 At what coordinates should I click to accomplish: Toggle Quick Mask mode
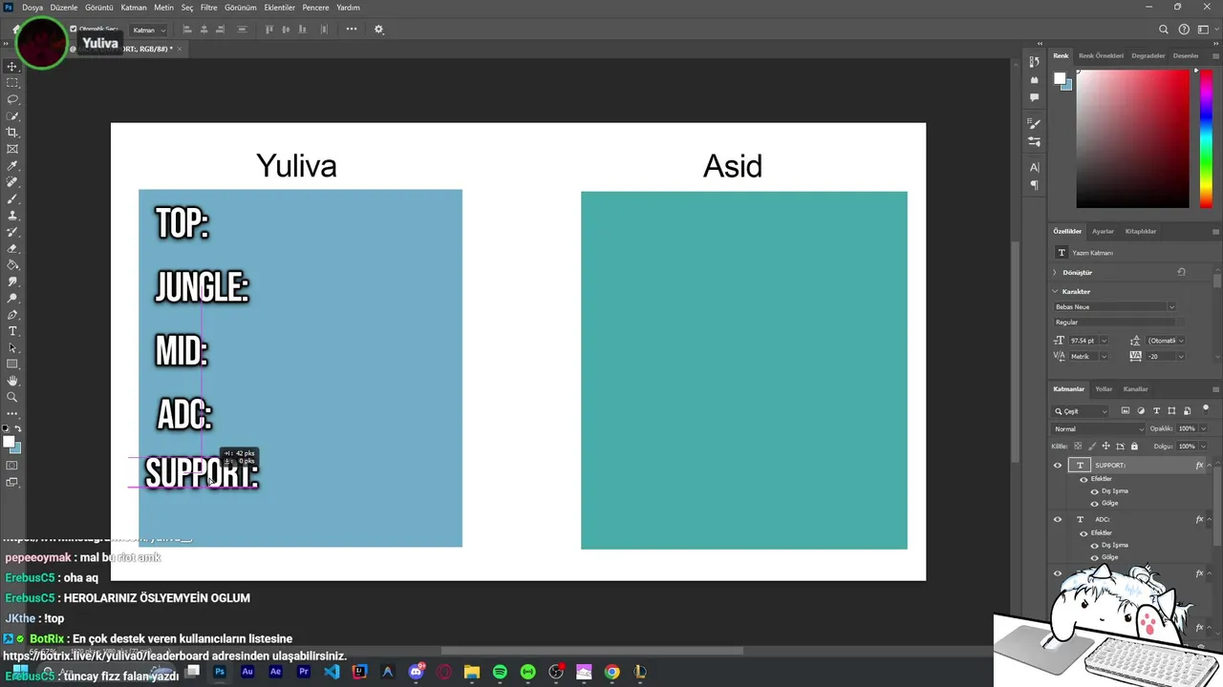(12, 466)
